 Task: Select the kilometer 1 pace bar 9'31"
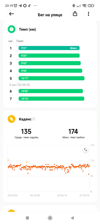tap(49, 48)
